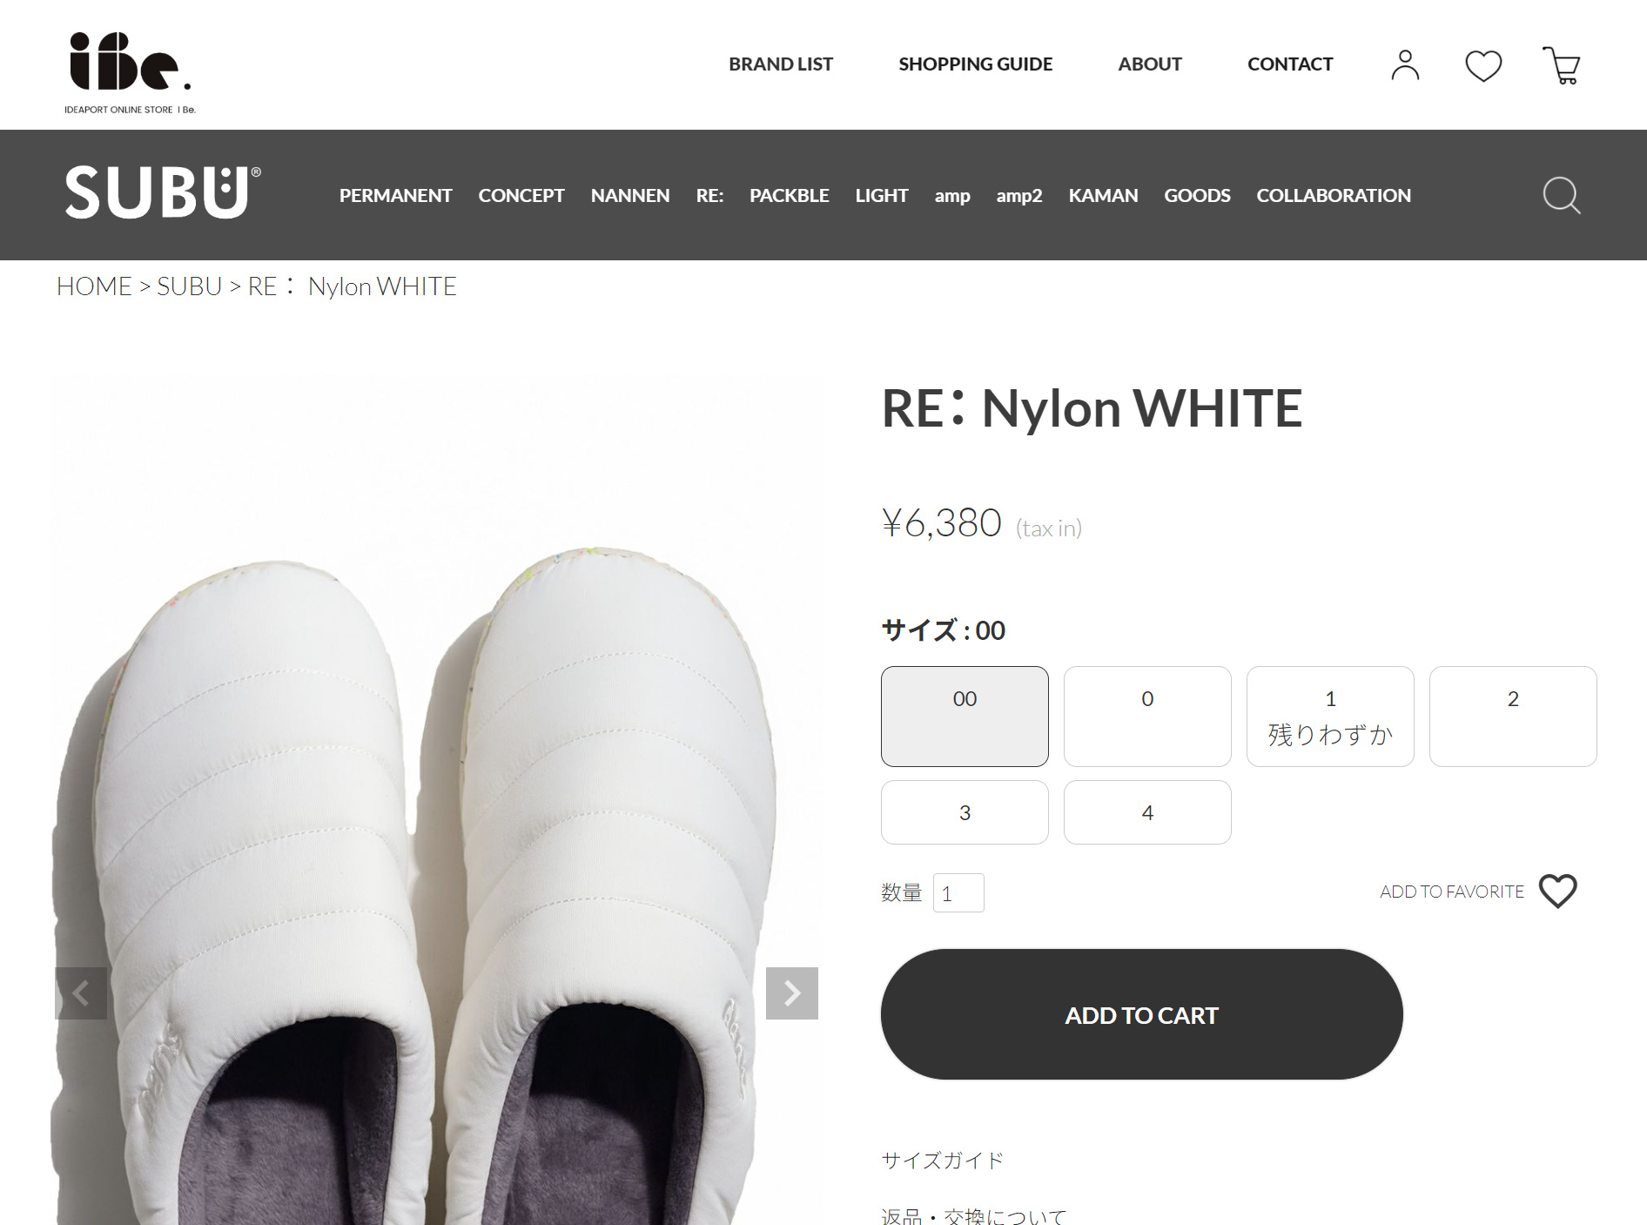Click the ADD TO FAVORITE text link
Screen dimensions: 1647x1225
point(1452,892)
